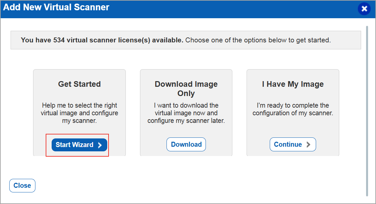376x204 pixels.
Task: Click the 'configuration of my scanner' text line
Action: 293,113
